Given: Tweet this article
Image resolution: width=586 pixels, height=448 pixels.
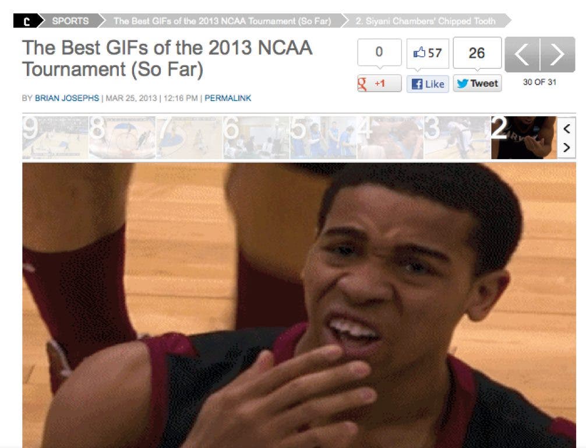Looking at the screenshot, I should coord(477,83).
